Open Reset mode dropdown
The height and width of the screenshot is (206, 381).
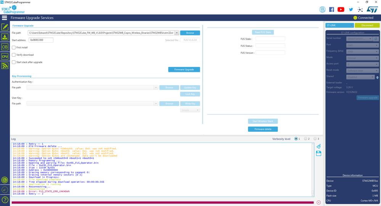point(362,70)
